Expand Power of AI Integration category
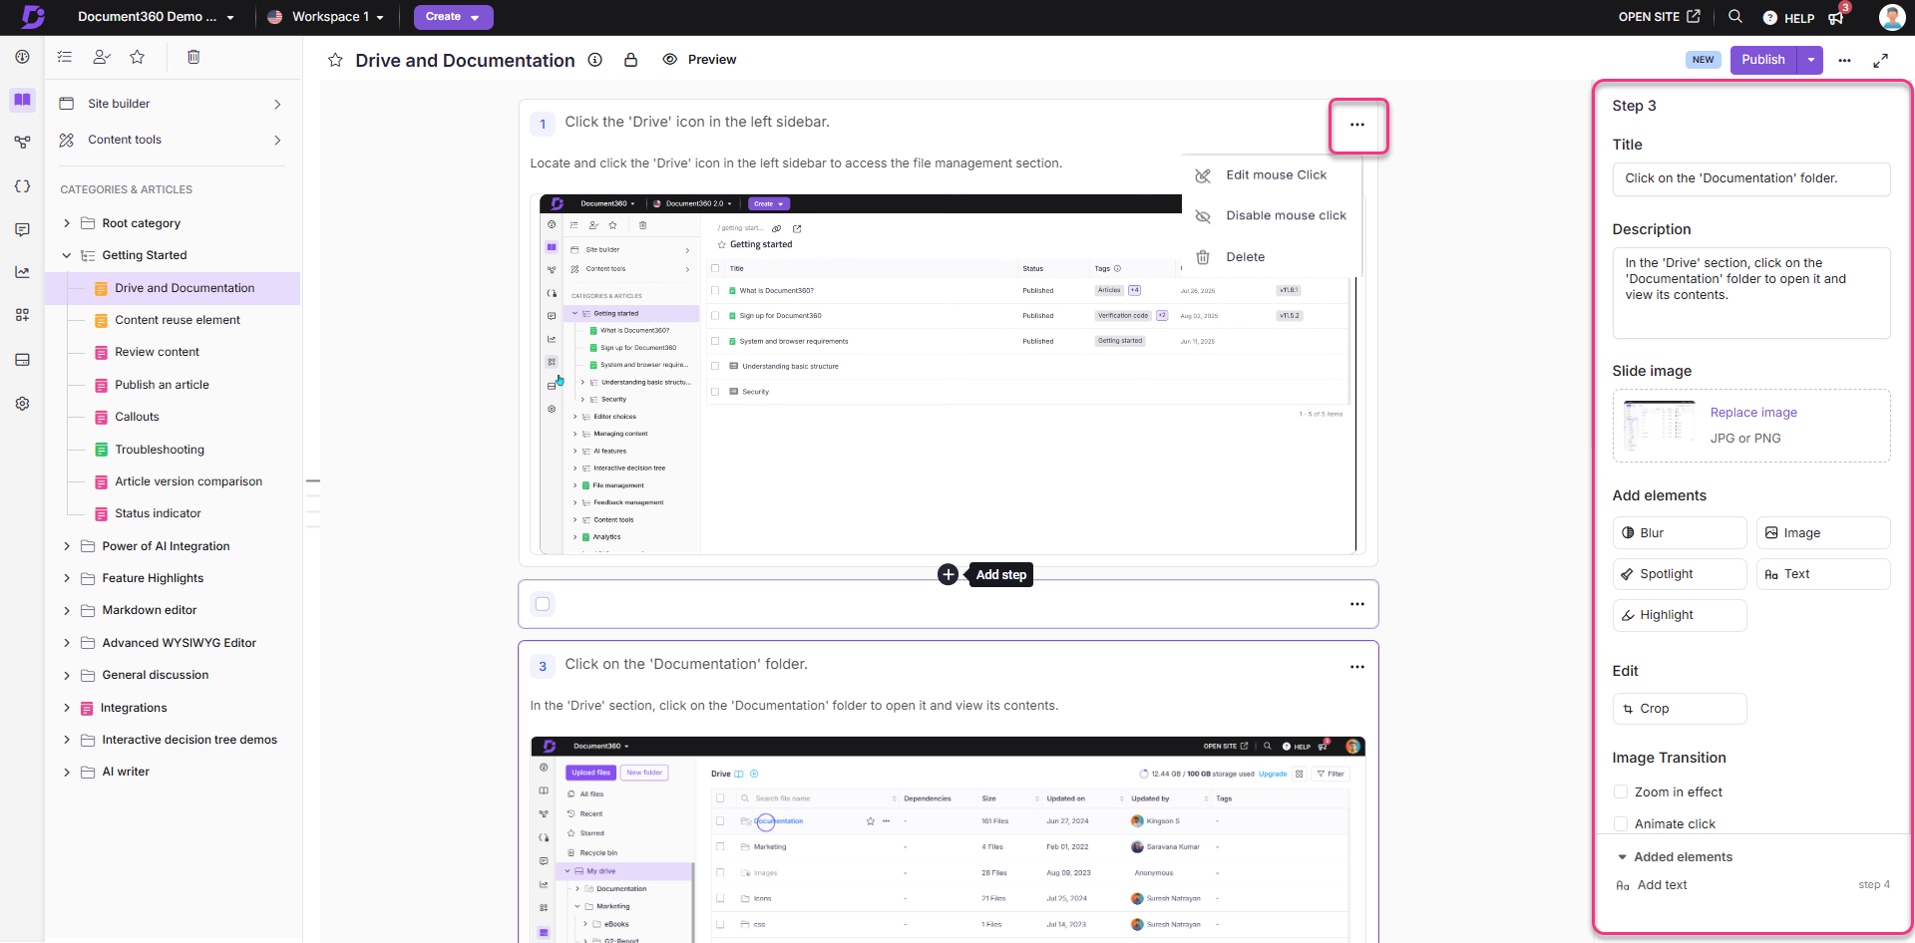The image size is (1915, 943). coord(67,546)
